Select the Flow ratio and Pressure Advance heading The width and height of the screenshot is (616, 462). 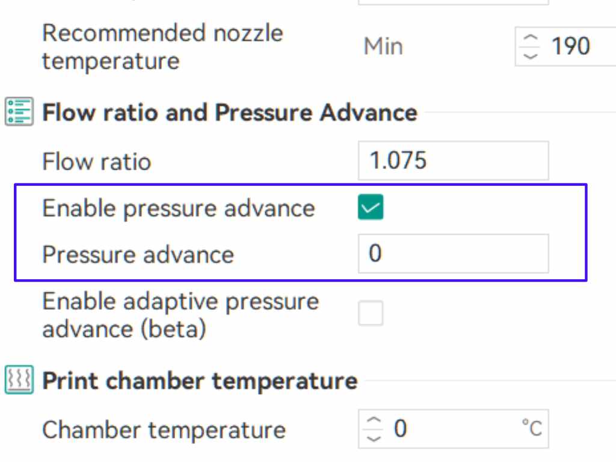229,113
